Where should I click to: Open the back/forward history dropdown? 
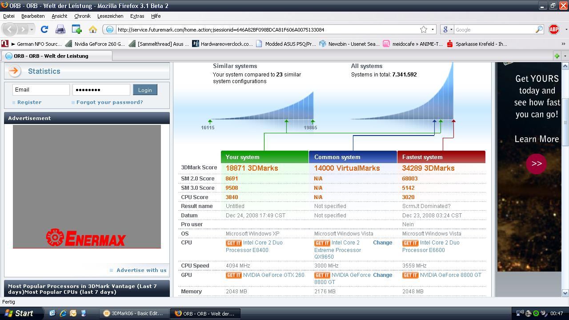[x=32, y=30]
